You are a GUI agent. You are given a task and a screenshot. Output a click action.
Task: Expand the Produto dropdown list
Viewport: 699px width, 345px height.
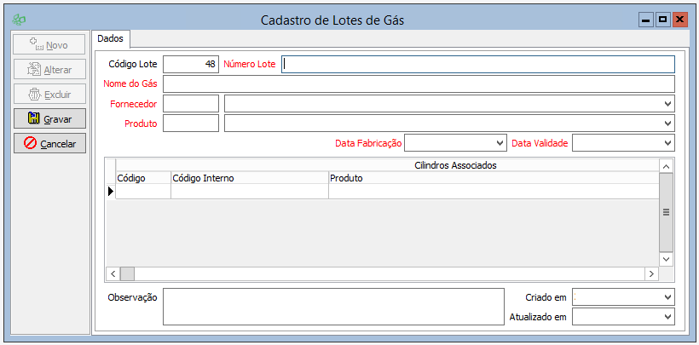[x=667, y=124]
